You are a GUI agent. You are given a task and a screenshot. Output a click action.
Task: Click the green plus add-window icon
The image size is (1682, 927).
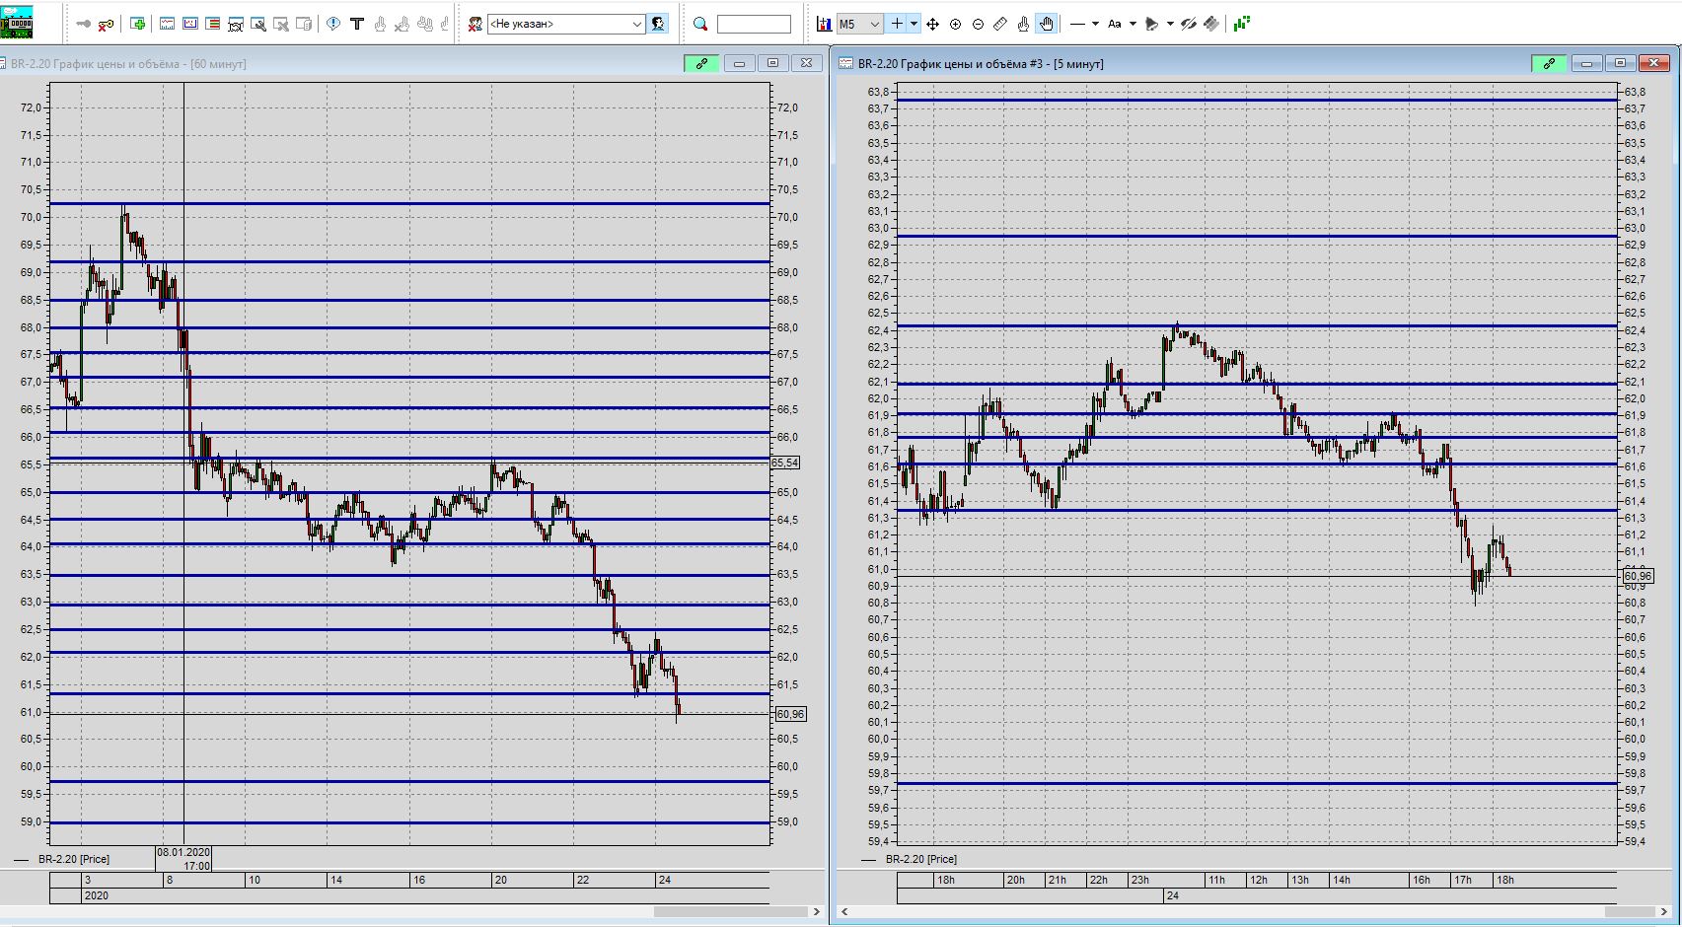[138, 24]
